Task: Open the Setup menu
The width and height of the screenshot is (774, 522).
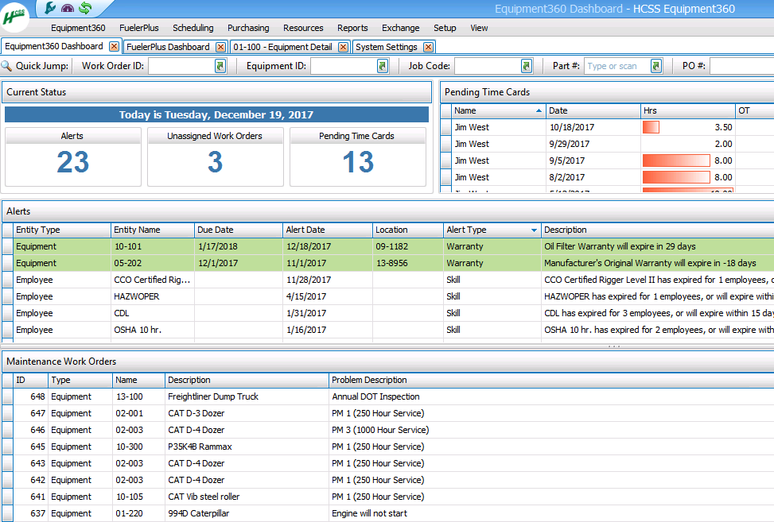Action: 445,28
